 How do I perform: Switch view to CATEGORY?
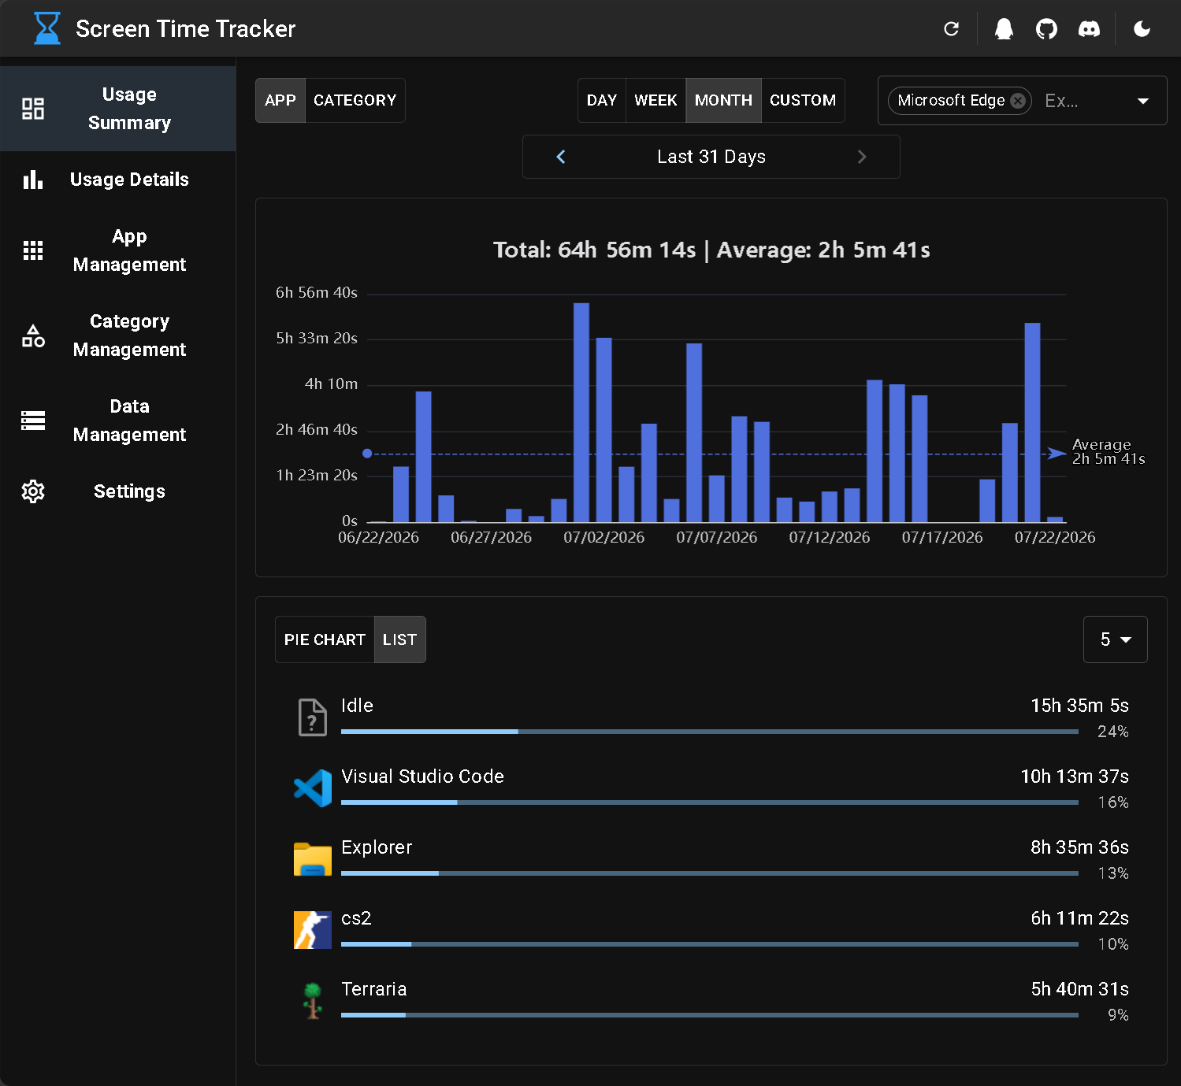(355, 100)
